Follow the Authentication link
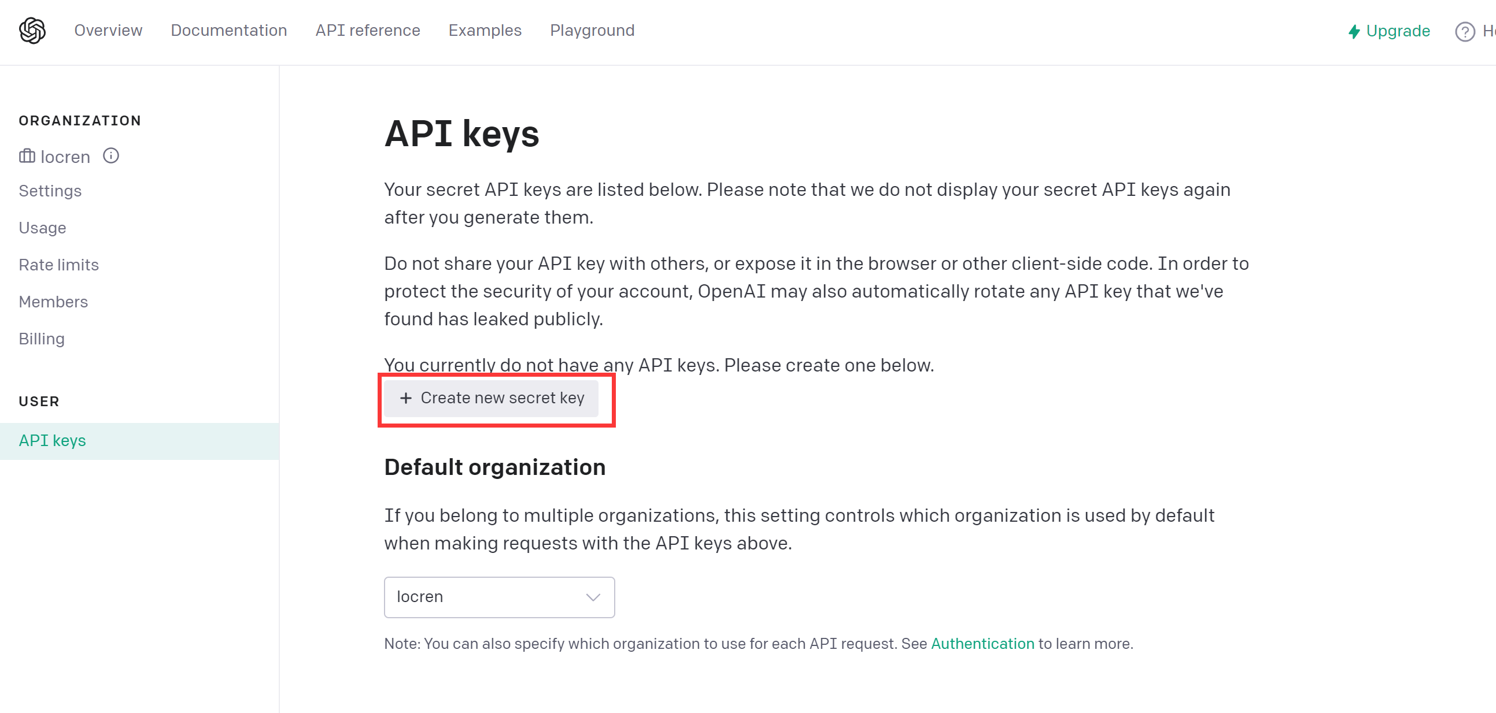The image size is (1496, 713). click(982, 644)
